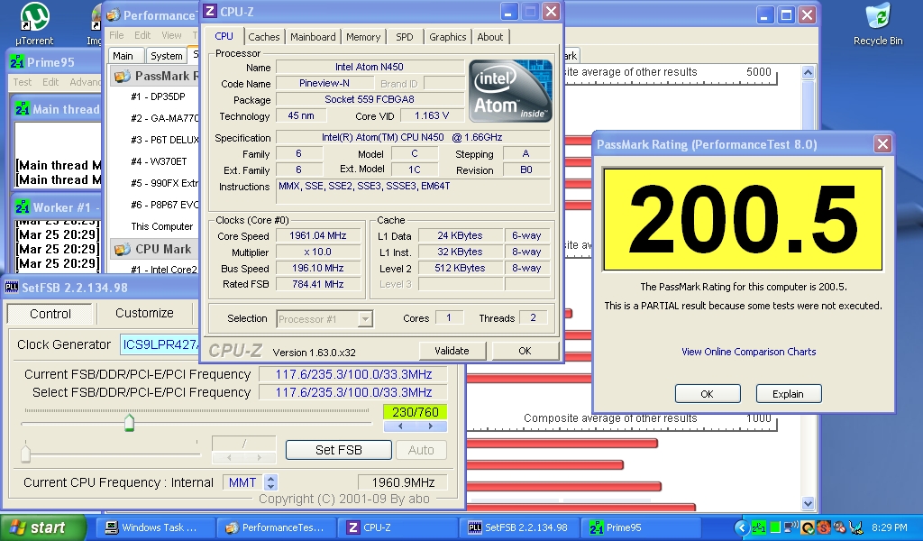Image resolution: width=923 pixels, height=541 pixels.
Task: Click OK in the PassMark Rating dialog
Action: tap(708, 394)
